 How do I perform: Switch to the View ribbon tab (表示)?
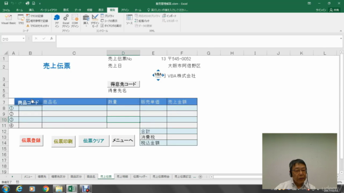(x=101, y=10)
